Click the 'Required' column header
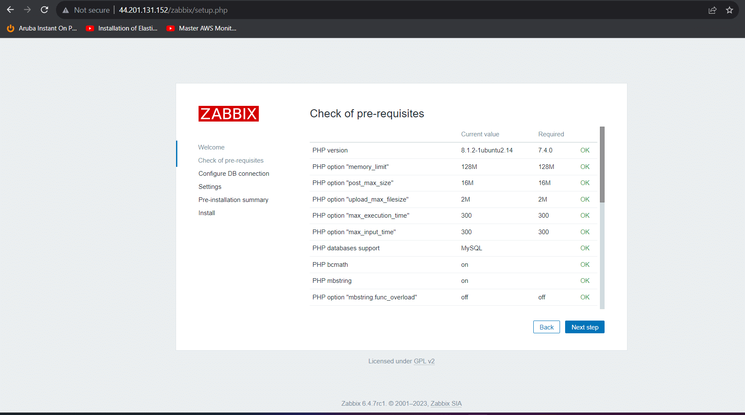This screenshot has width=745, height=415. click(551, 134)
